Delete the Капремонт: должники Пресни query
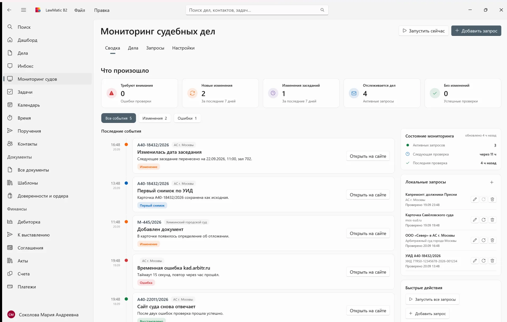507x322 pixels. pyautogui.click(x=492, y=199)
